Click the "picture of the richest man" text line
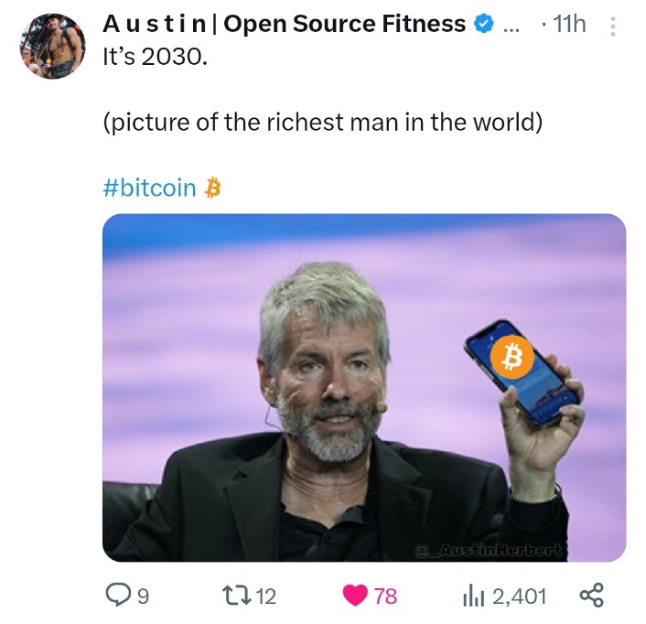Image resolution: width=646 pixels, height=624 pixels. [323, 122]
